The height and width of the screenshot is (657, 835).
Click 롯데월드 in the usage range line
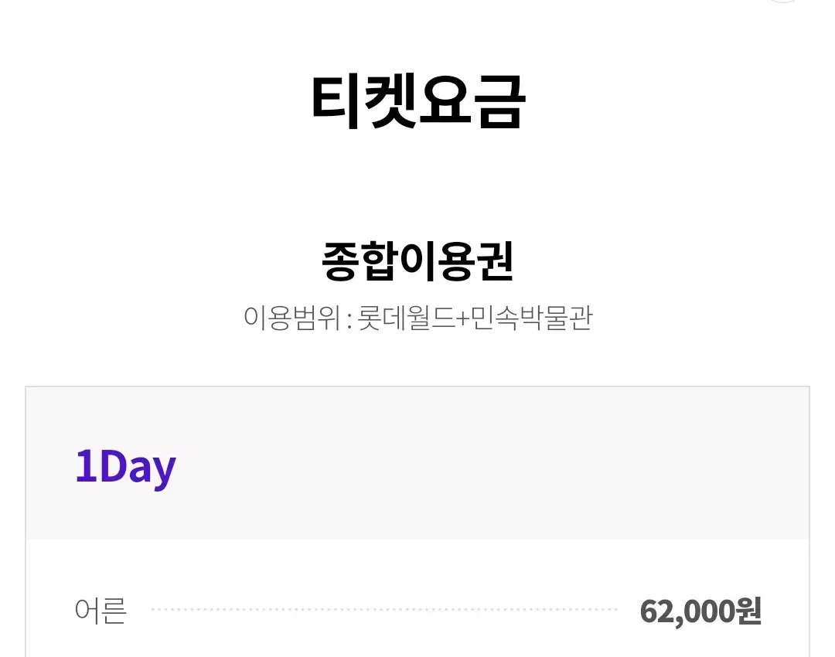pos(406,318)
